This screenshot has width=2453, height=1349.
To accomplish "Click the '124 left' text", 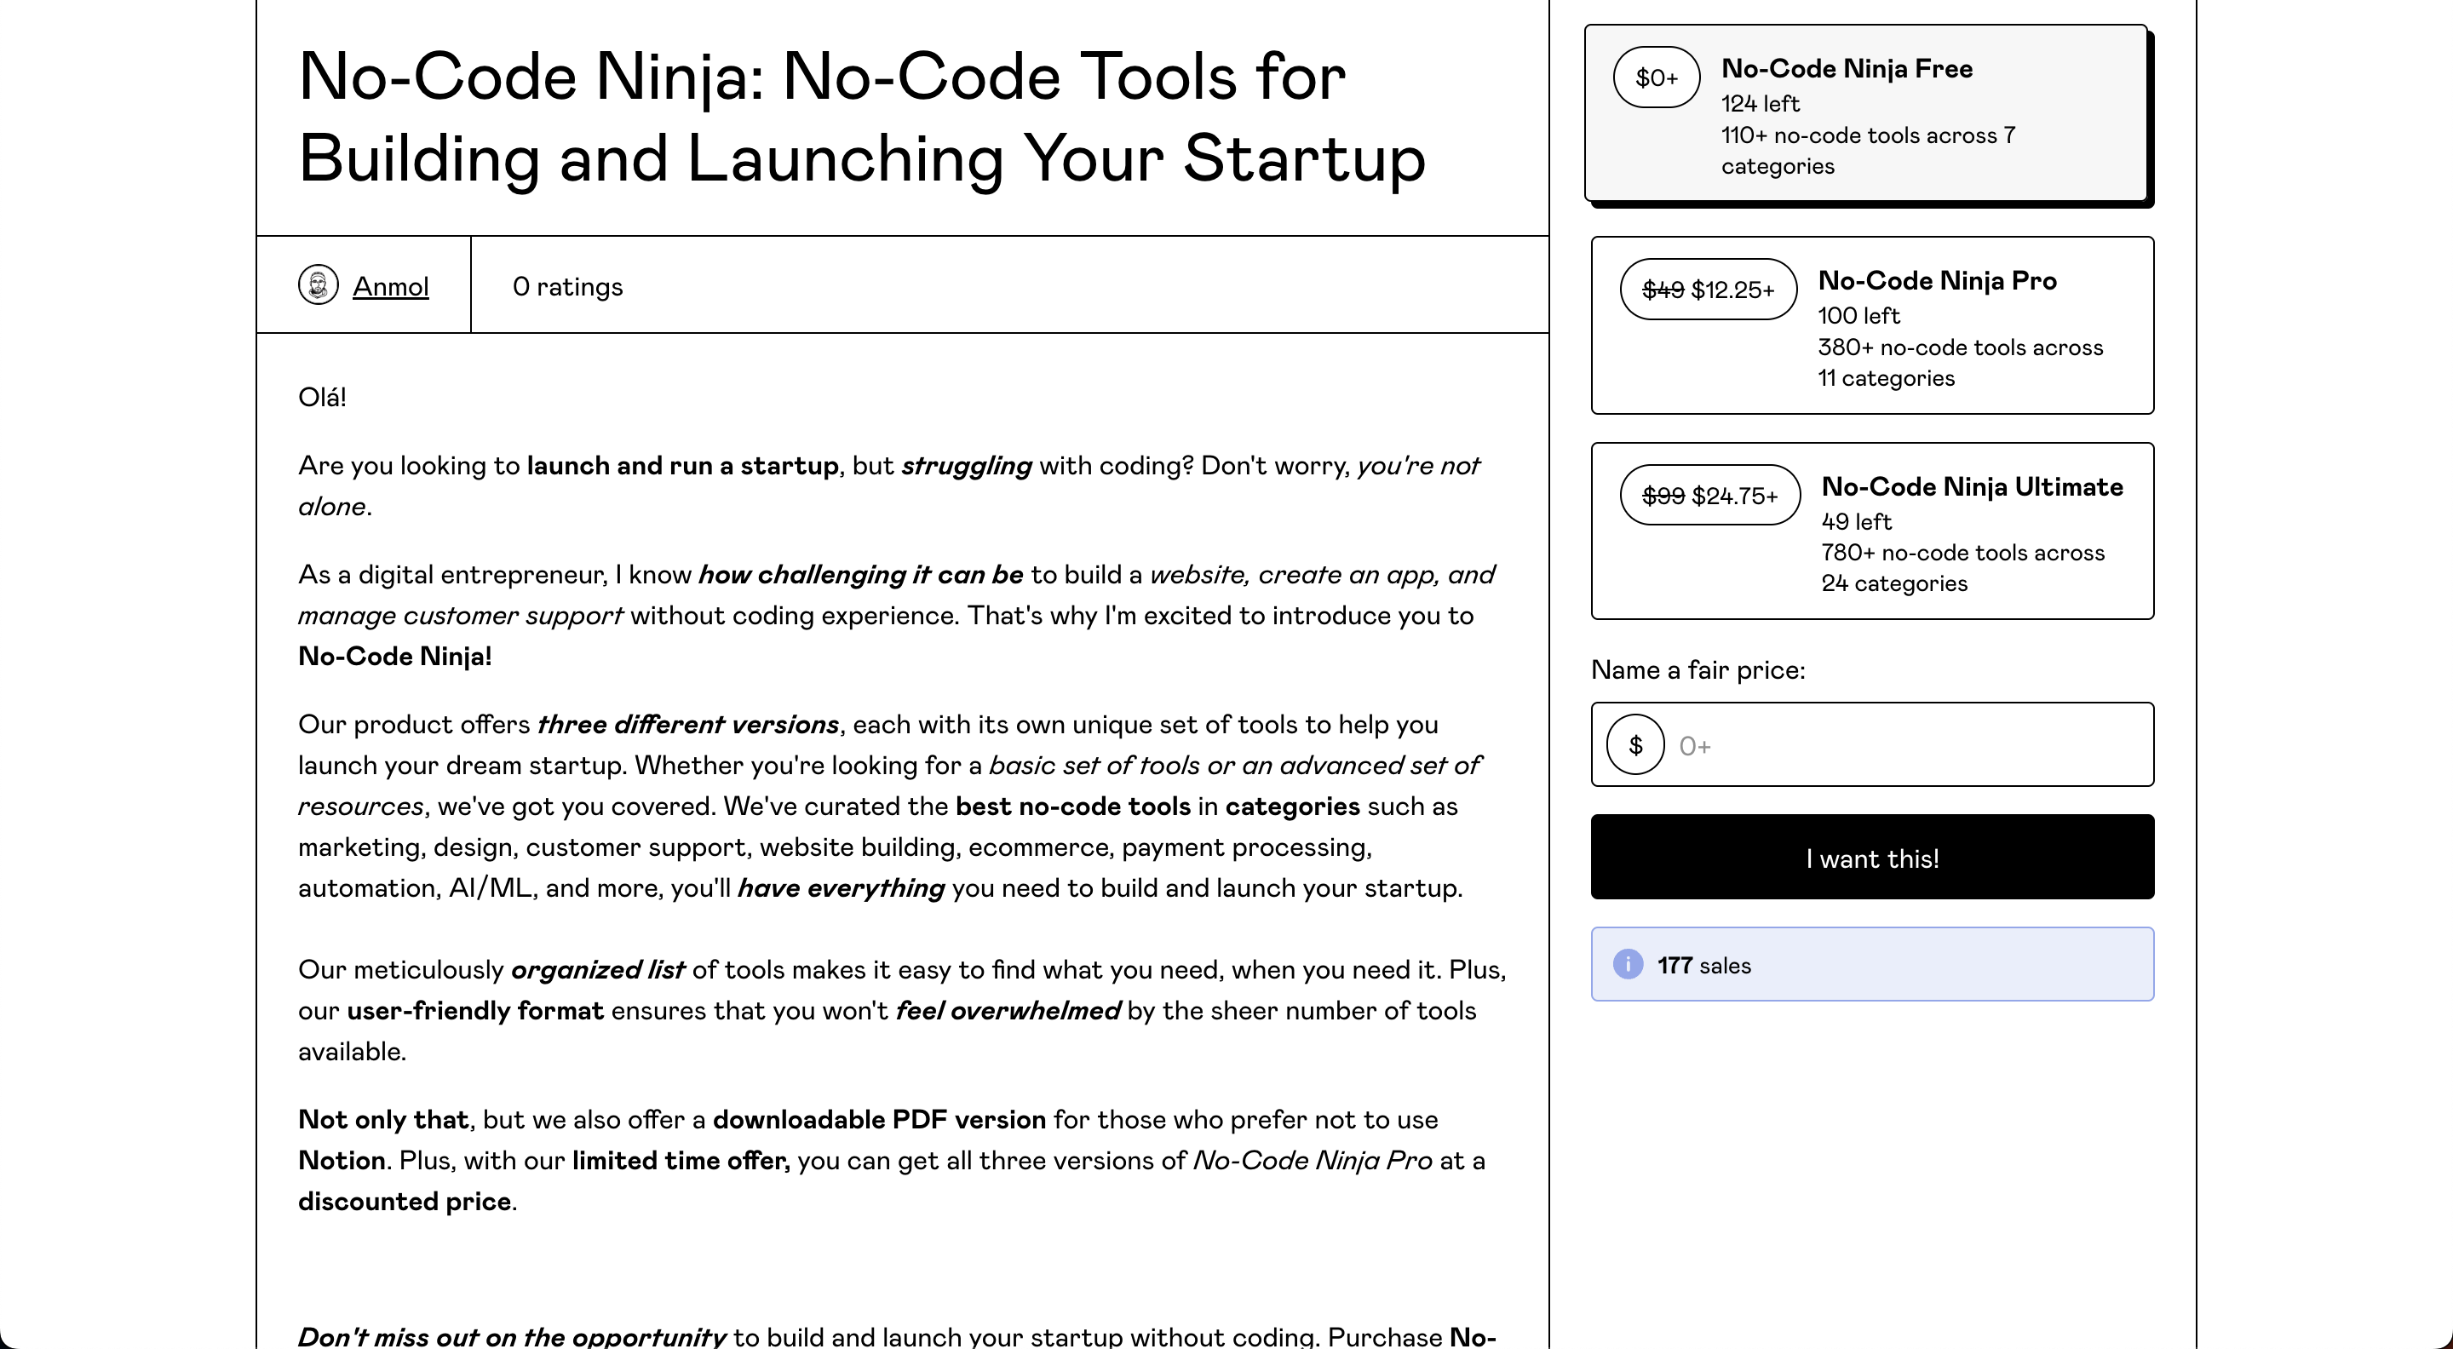I will (x=1760, y=103).
